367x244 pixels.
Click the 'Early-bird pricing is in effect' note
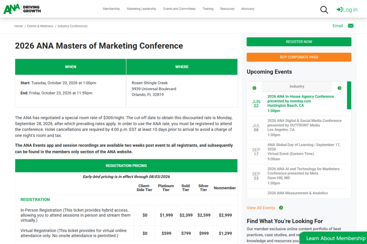click(126, 176)
